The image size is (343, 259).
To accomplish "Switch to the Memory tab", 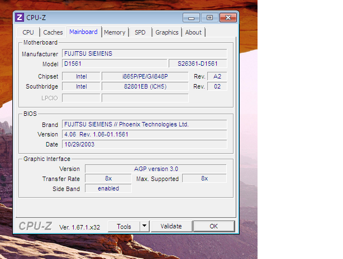I will pyautogui.click(x=115, y=32).
